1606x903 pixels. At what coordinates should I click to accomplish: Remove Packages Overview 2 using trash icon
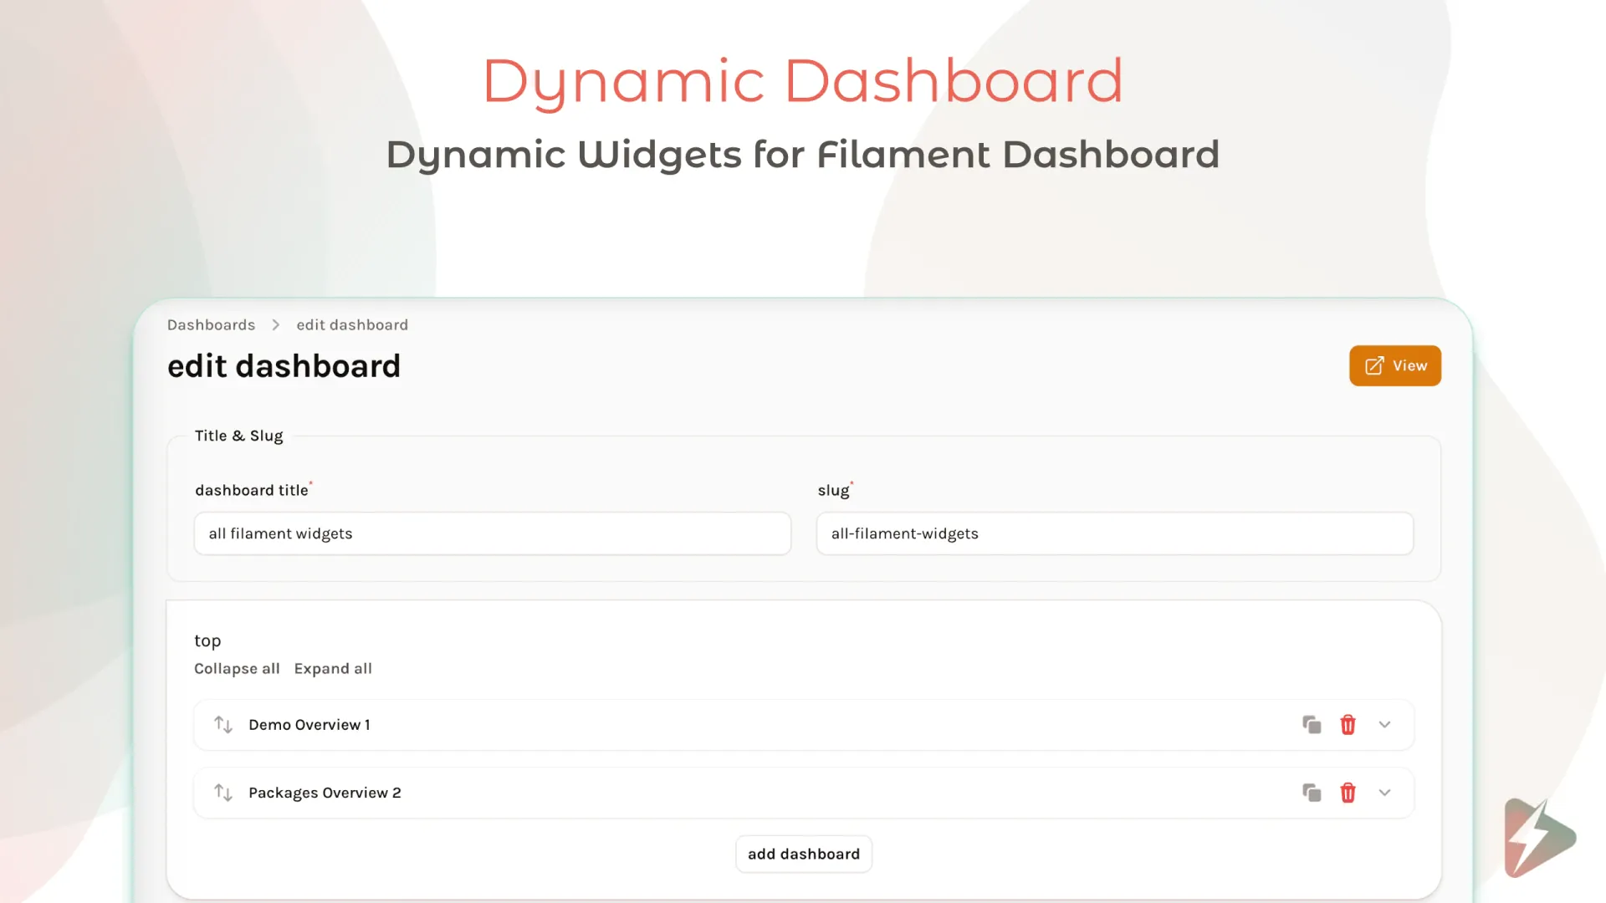pyautogui.click(x=1348, y=792)
